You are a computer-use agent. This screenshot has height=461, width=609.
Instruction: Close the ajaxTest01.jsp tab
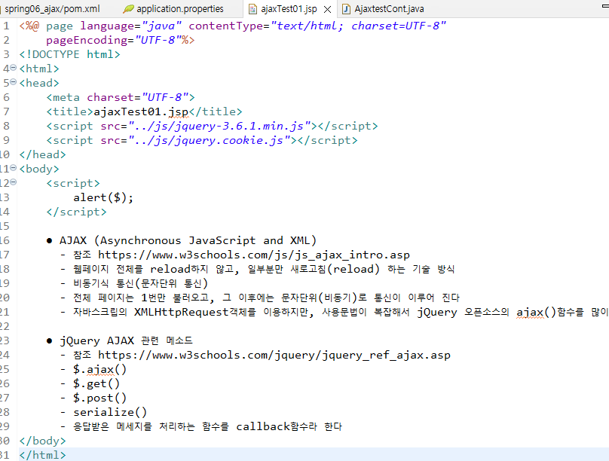[x=327, y=9]
